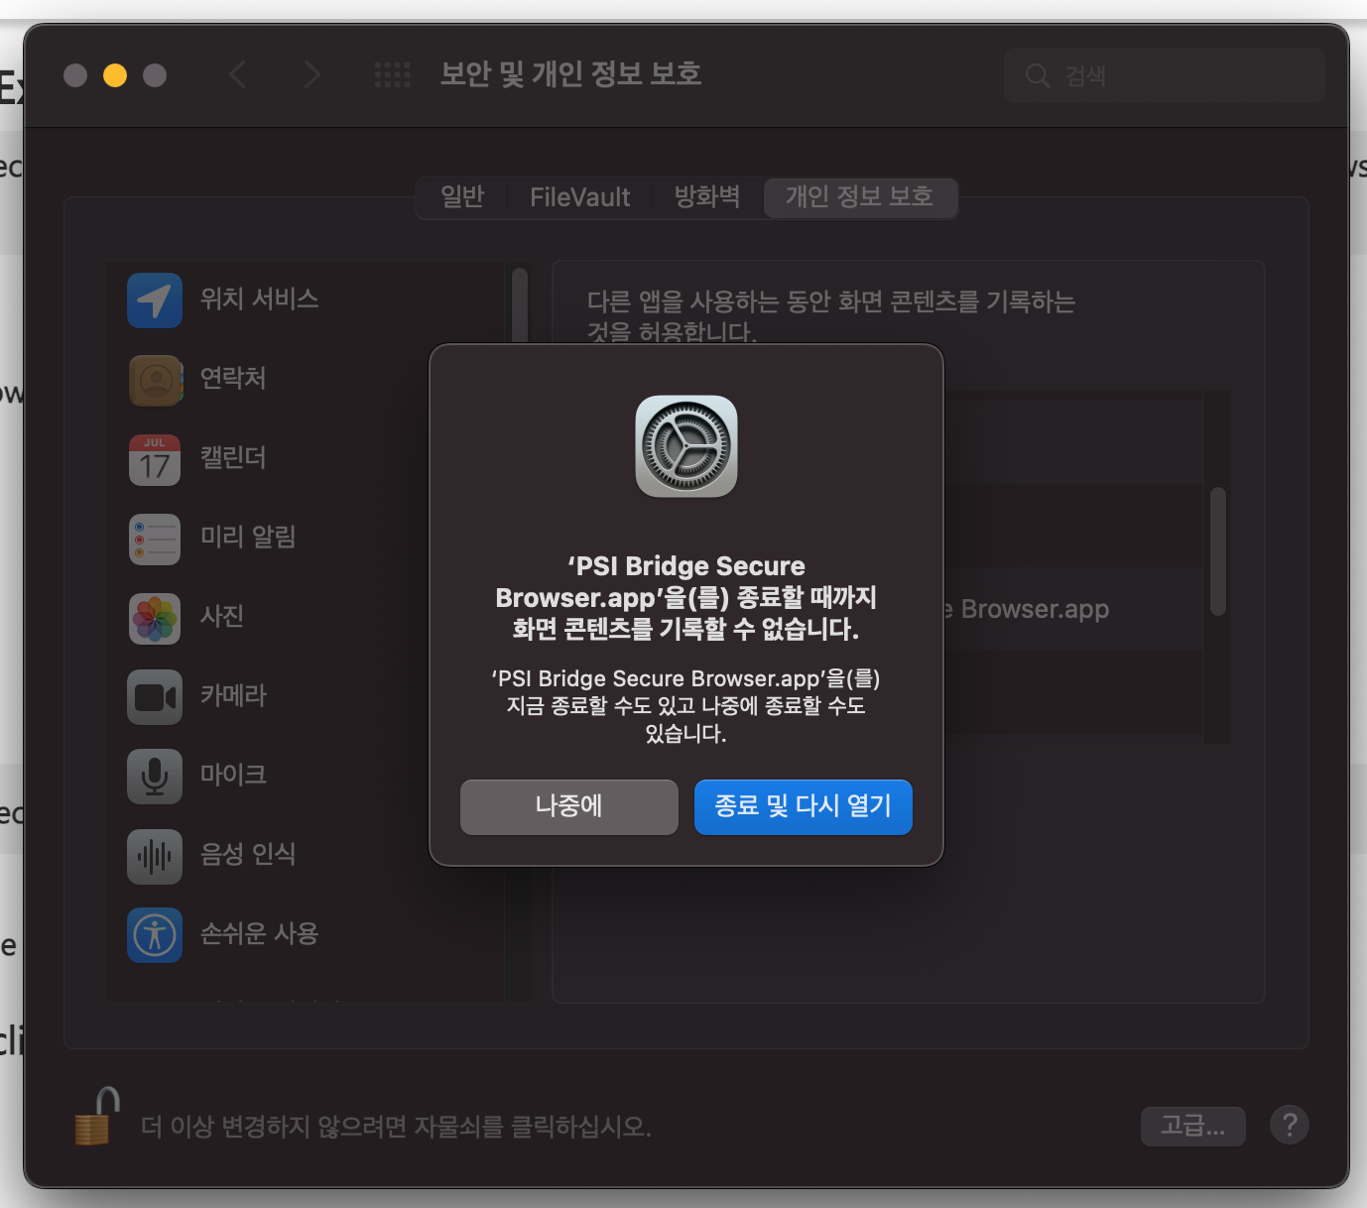Click the 나중에 button

click(x=569, y=806)
